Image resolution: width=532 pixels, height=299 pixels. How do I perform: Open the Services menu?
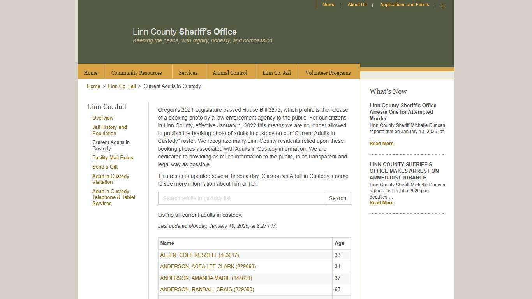pyautogui.click(x=188, y=72)
